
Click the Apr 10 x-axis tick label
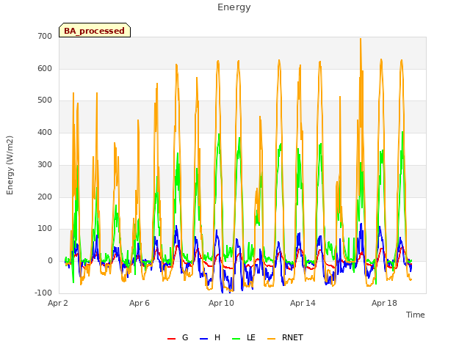click(x=221, y=303)
